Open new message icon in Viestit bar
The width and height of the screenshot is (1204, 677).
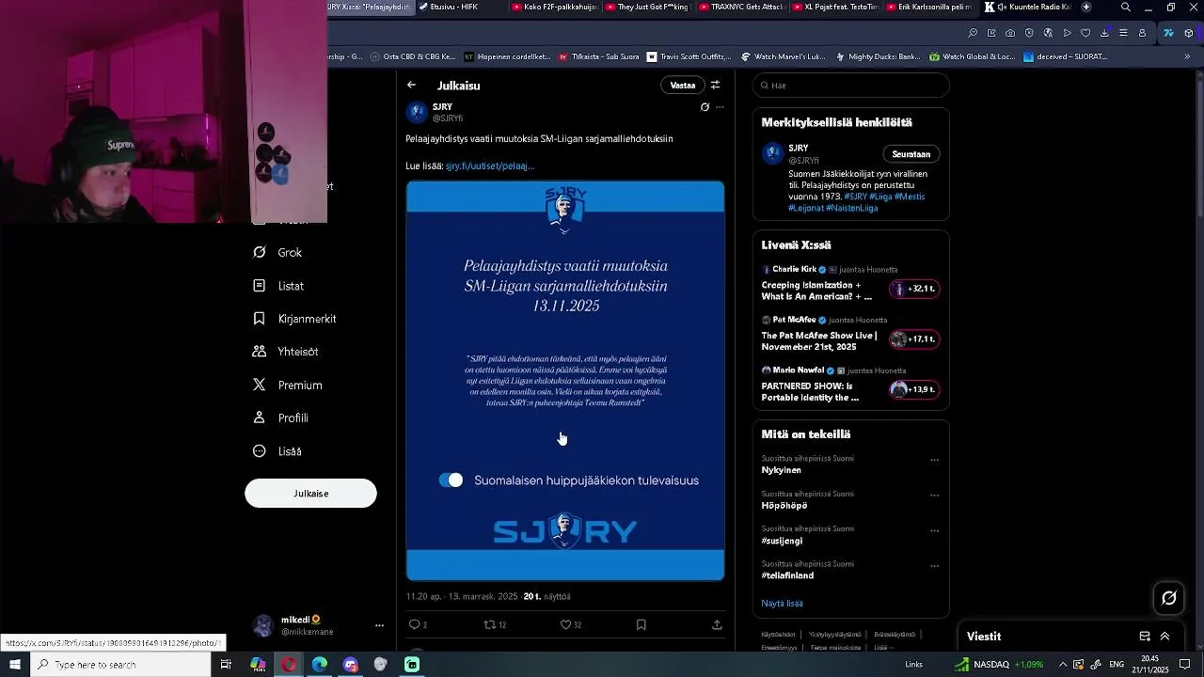(x=1145, y=637)
